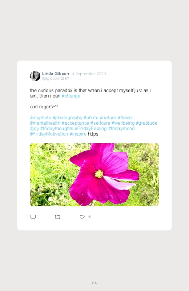Viewport: 189px width, 291px height.
Task: Open Linda Gibson's profile avatar
Action: [35, 76]
